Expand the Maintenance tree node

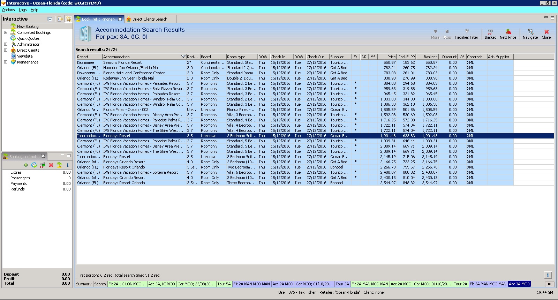(x=6, y=62)
